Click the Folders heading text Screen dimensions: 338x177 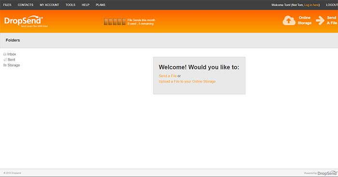[13, 40]
